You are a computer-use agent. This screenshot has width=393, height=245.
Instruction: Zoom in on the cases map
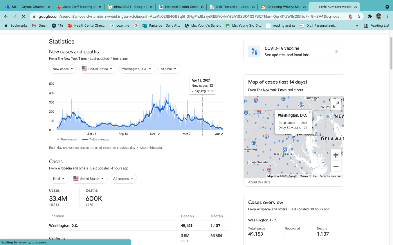pos(336,155)
